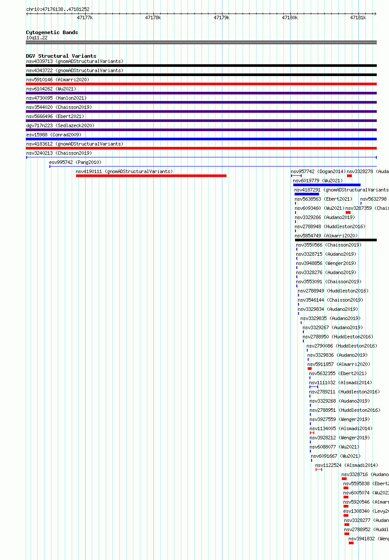This screenshot has width=389, height=560.
Task: Select nsv4183612 gnomAD variant label
Action: [x=75, y=144]
